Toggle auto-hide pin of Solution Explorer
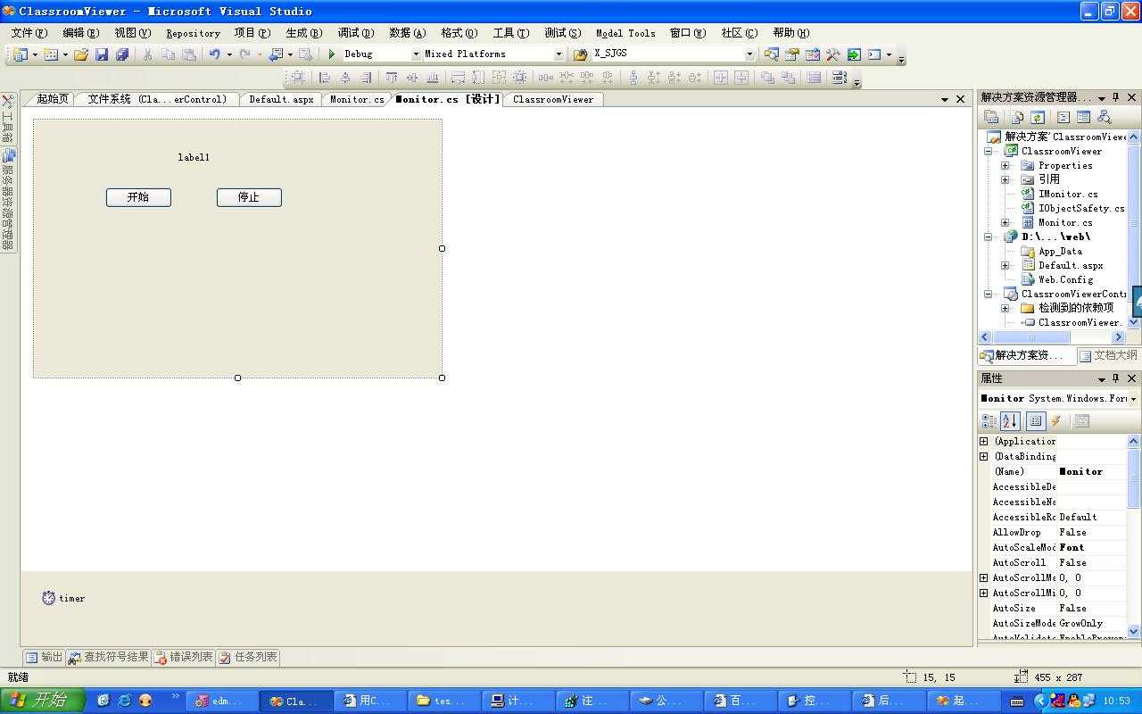 (x=1115, y=97)
